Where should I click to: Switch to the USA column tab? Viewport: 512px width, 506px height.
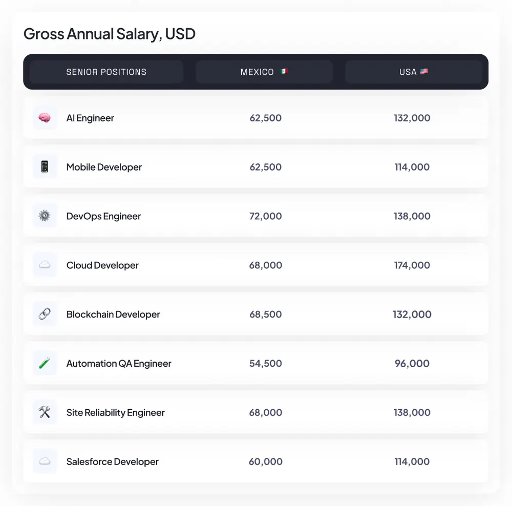[414, 72]
